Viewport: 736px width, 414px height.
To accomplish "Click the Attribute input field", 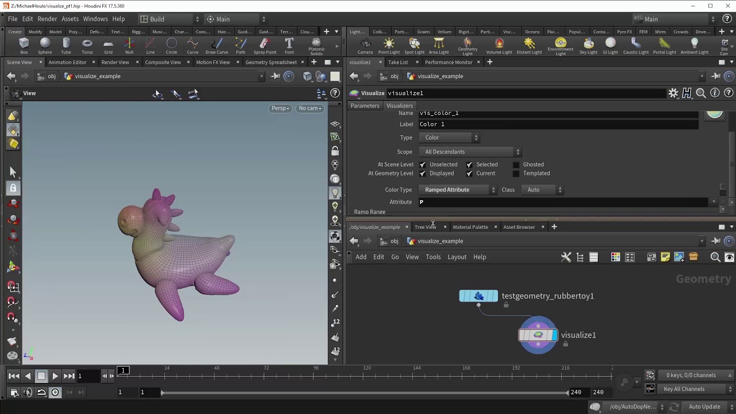I will [x=563, y=202].
